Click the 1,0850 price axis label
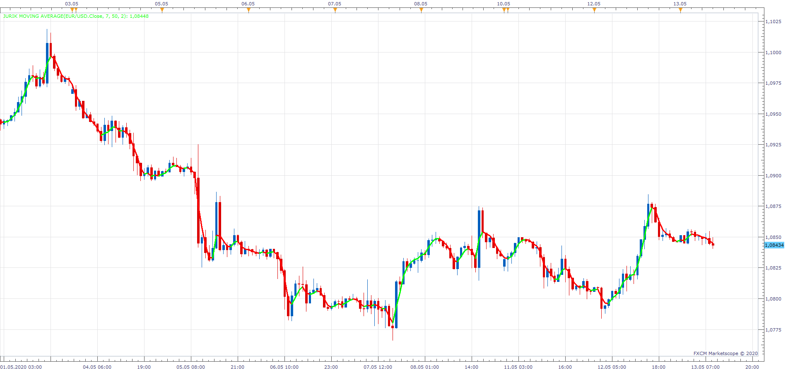 [774, 237]
